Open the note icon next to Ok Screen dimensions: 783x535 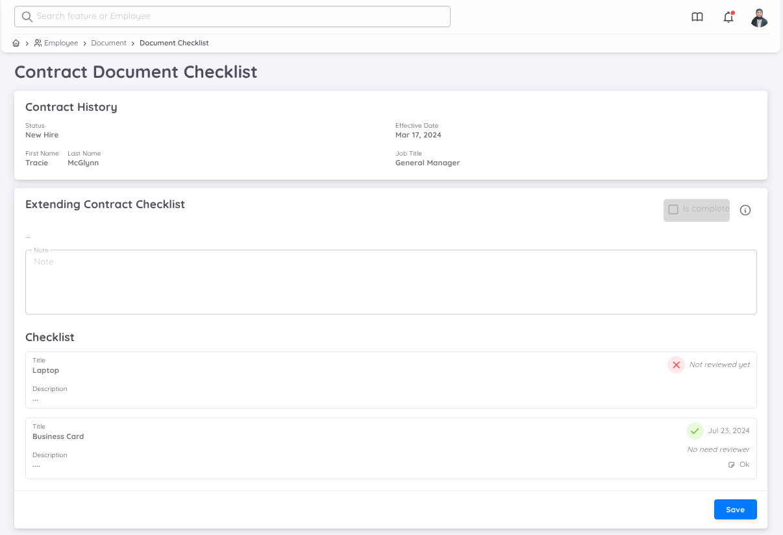pos(731,464)
